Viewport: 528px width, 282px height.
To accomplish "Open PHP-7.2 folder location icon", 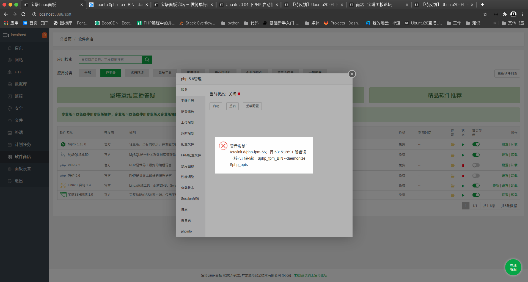I will (452, 165).
